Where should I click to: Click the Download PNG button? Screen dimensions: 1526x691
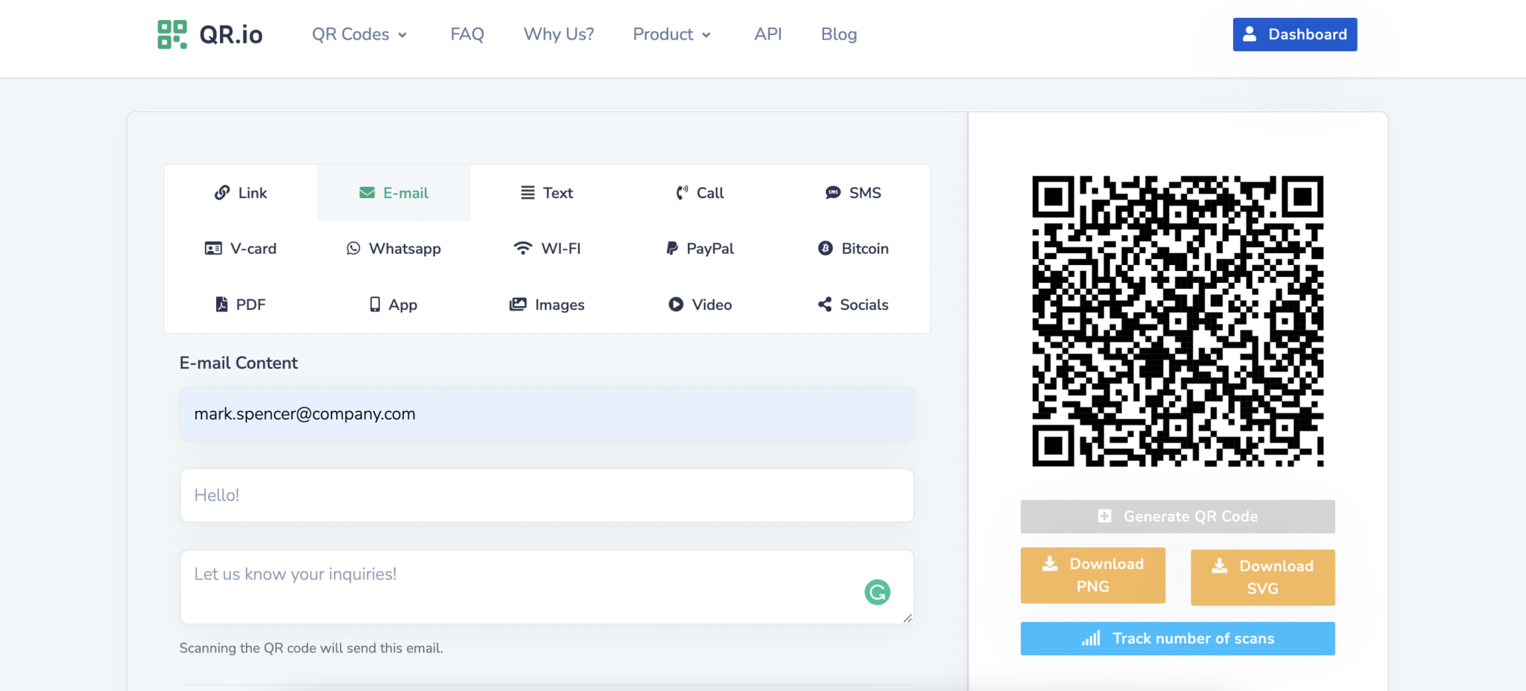coord(1092,575)
